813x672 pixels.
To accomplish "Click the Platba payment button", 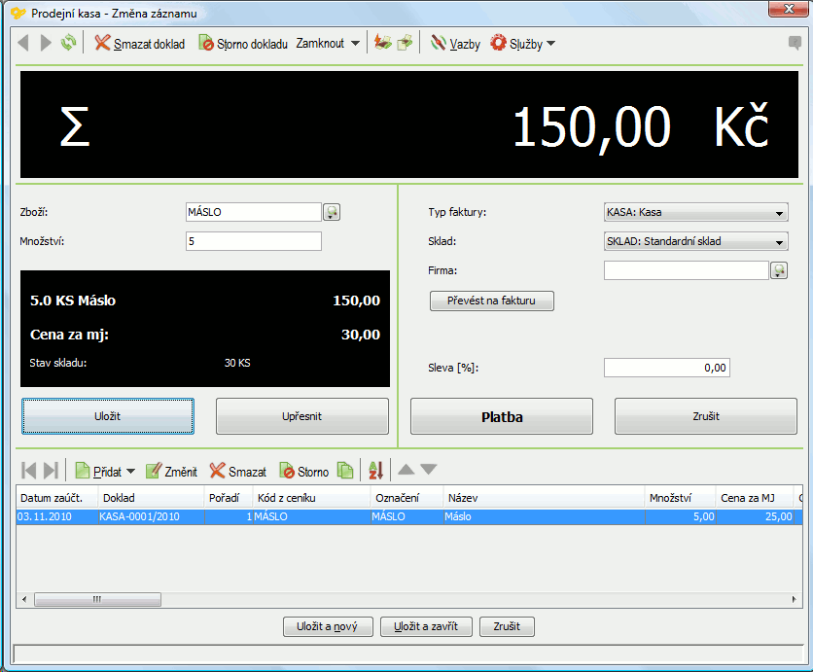I will tap(502, 416).
